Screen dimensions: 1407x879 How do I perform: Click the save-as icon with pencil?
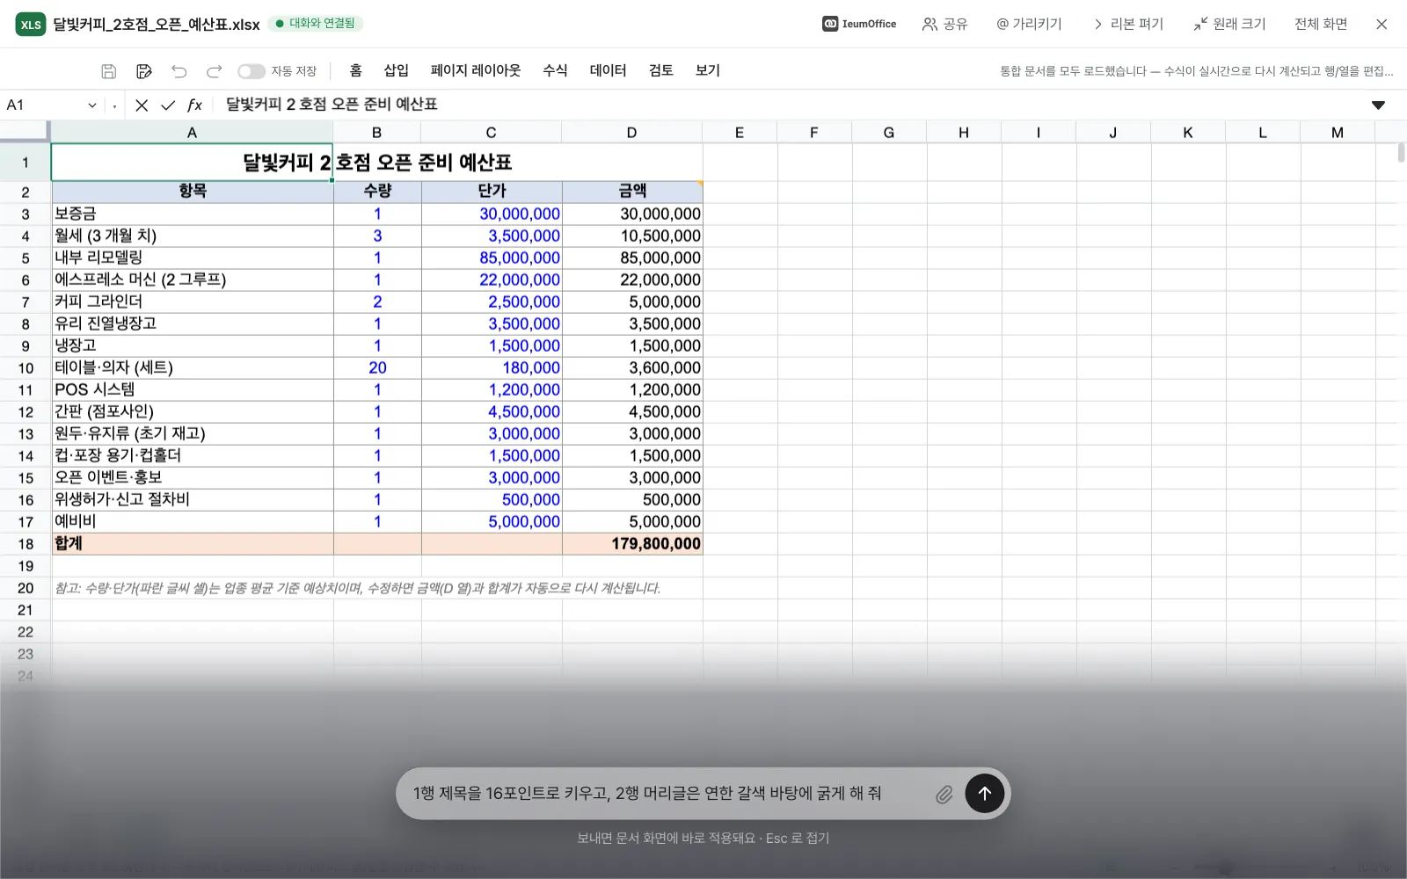[x=144, y=71]
